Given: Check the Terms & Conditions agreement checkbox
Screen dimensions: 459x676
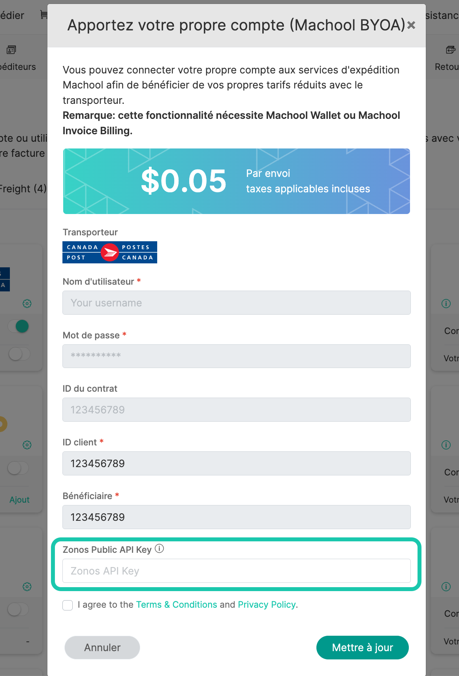Looking at the screenshot, I should coord(68,605).
